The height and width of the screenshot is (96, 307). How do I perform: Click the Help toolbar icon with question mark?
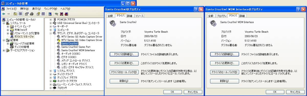coord(38,14)
